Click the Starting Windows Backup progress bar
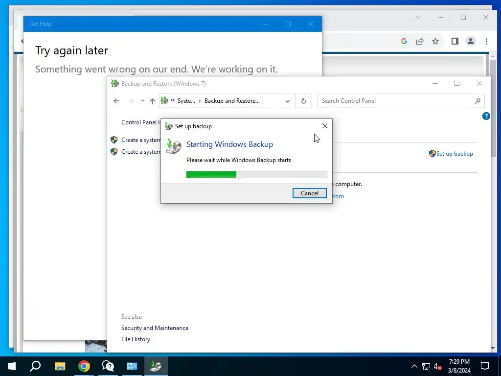Viewport: 501px width, 376px height. coord(256,174)
